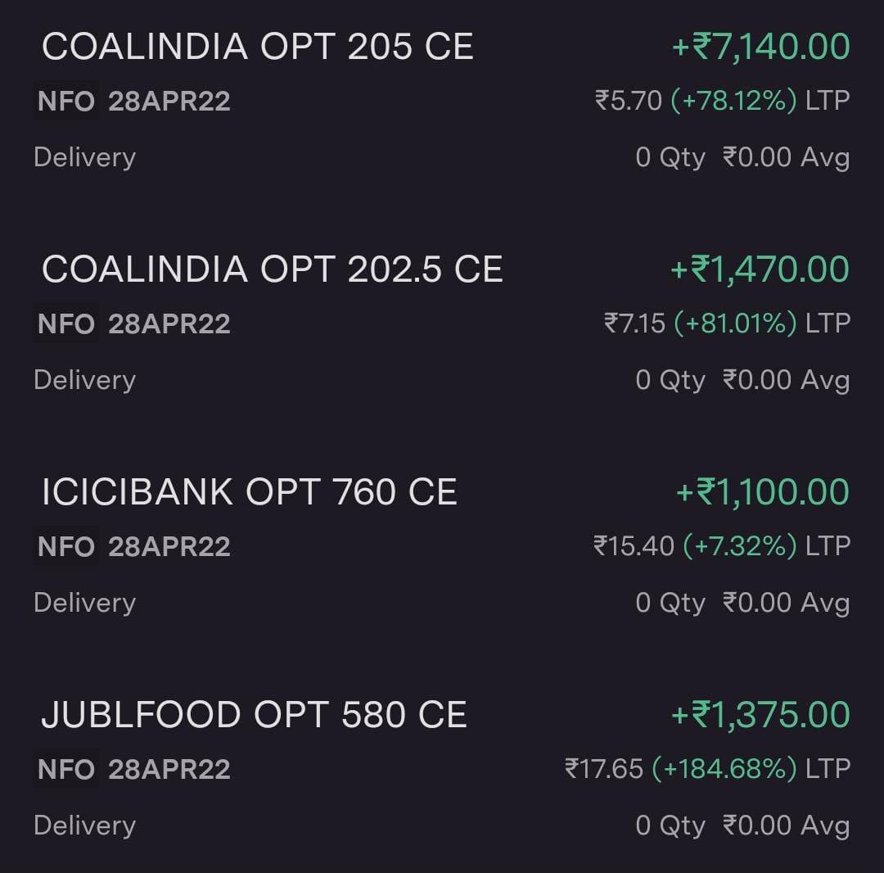Click the +₹7,140.00 profit amount
884x873 pixels.
[x=760, y=47]
